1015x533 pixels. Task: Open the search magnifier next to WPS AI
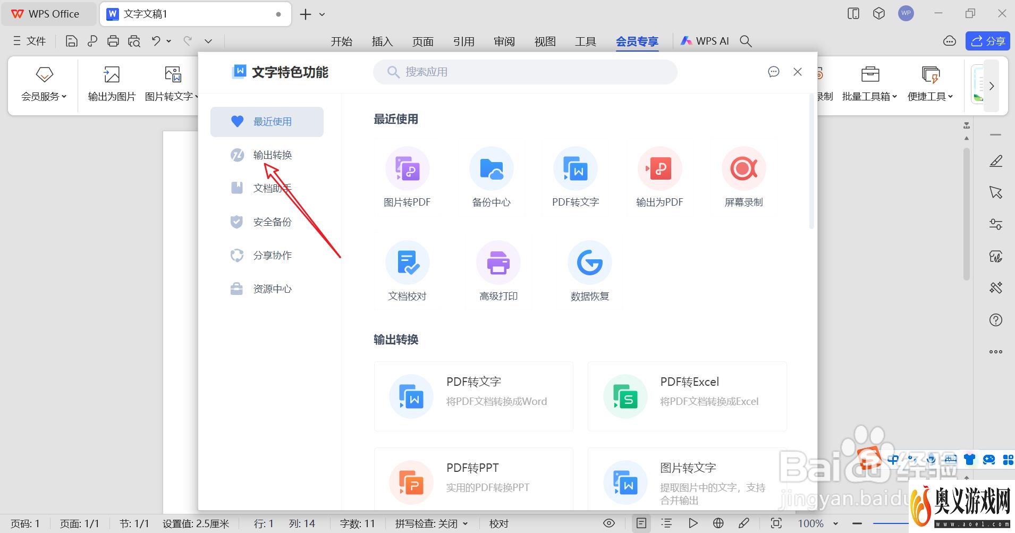point(746,41)
